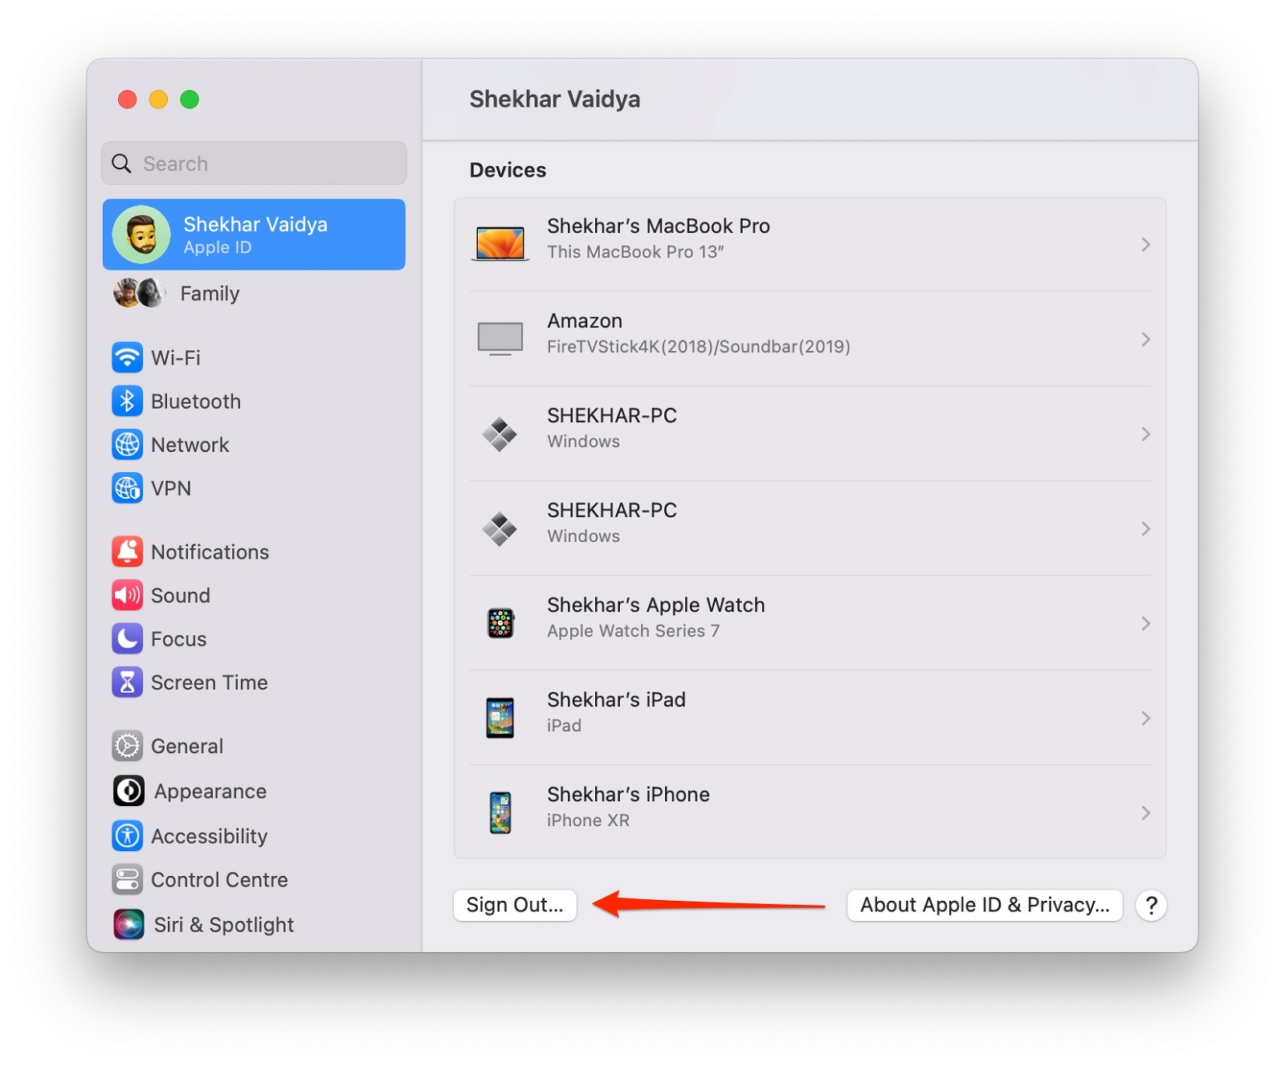The height and width of the screenshot is (1067, 1285).
Task: Click the Family avatars icon
Action: pos(140,293)
